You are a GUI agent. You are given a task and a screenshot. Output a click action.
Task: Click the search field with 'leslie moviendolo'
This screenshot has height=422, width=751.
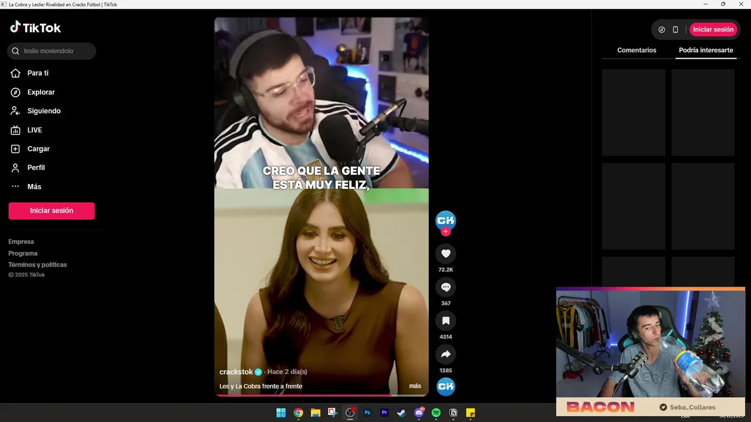pos(52,51)
